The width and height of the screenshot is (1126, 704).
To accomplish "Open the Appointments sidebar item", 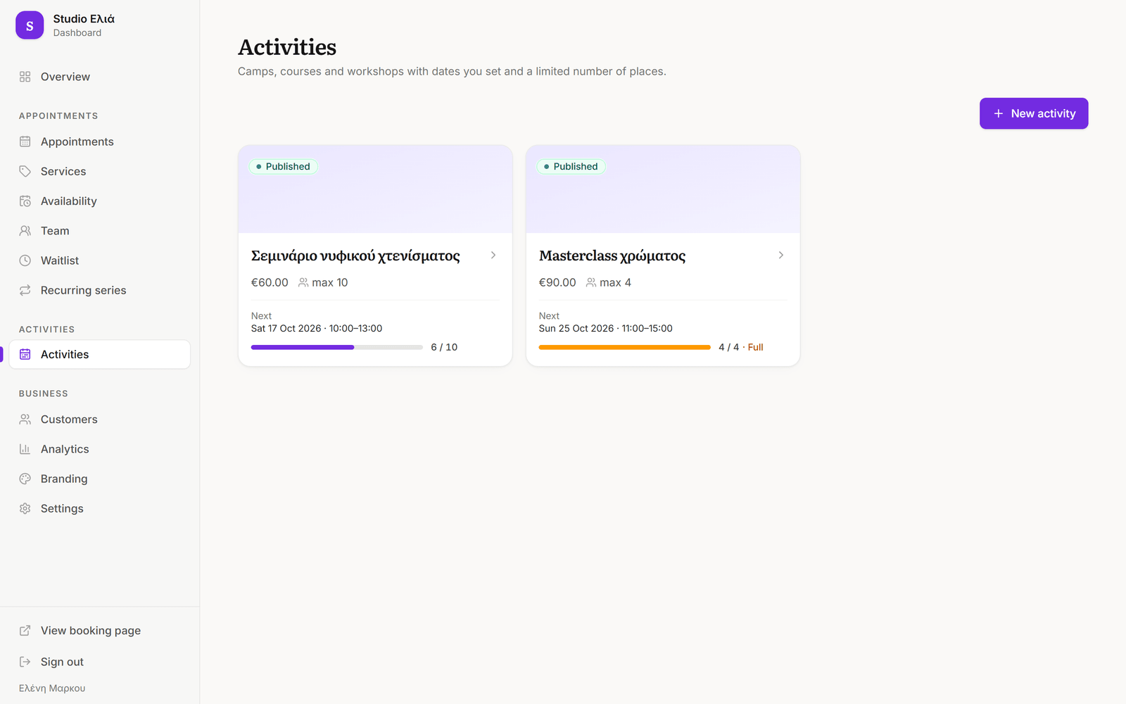I will coord(100,142).
